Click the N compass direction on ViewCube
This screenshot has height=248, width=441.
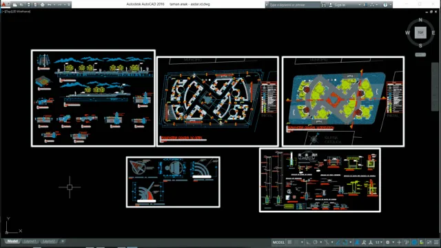[x=420, y=20]
